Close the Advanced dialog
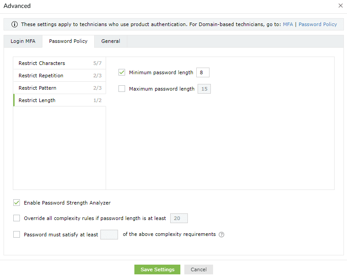The image size is (347, 277). pyautogui.click(x=340, y=6)
